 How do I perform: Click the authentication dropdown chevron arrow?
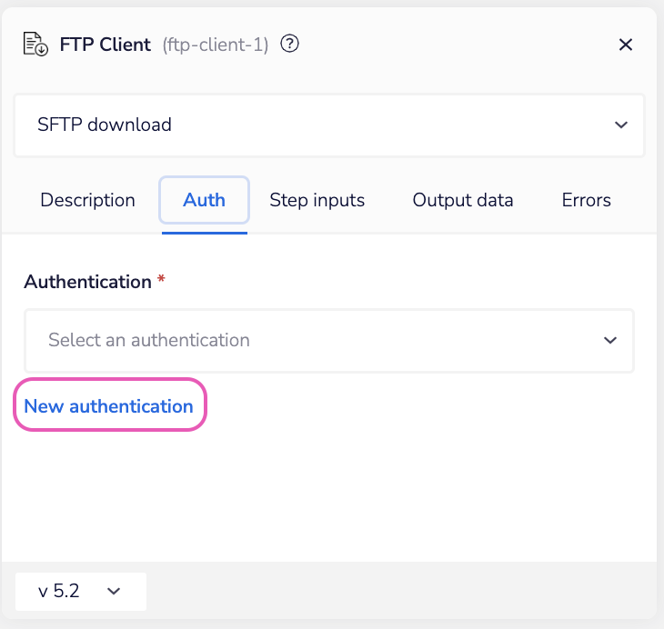(x=610, y=340)
